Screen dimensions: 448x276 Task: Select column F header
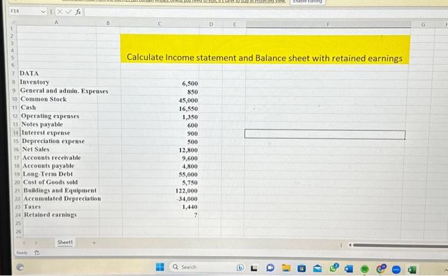(x=328, y=24)
